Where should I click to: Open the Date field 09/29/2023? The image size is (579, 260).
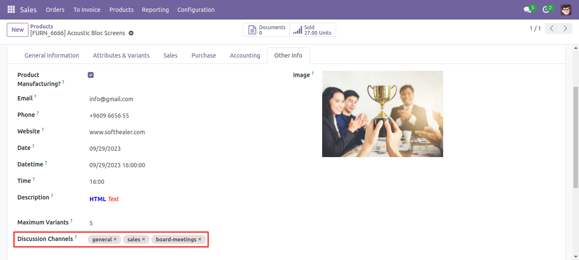click(105, 149)
